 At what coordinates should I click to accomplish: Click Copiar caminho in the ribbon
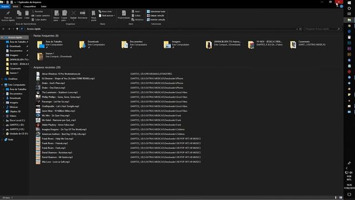40,16
